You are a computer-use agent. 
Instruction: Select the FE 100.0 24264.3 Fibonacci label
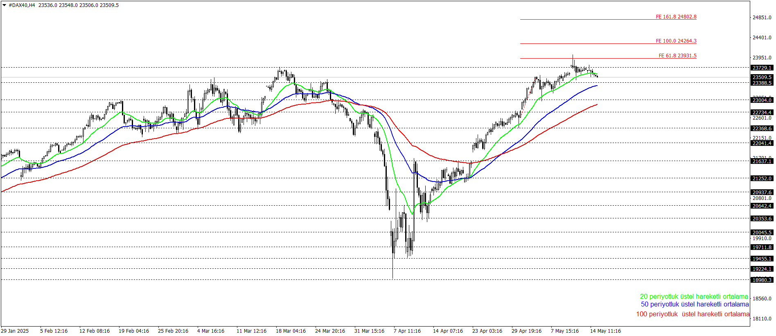[676, 41]
